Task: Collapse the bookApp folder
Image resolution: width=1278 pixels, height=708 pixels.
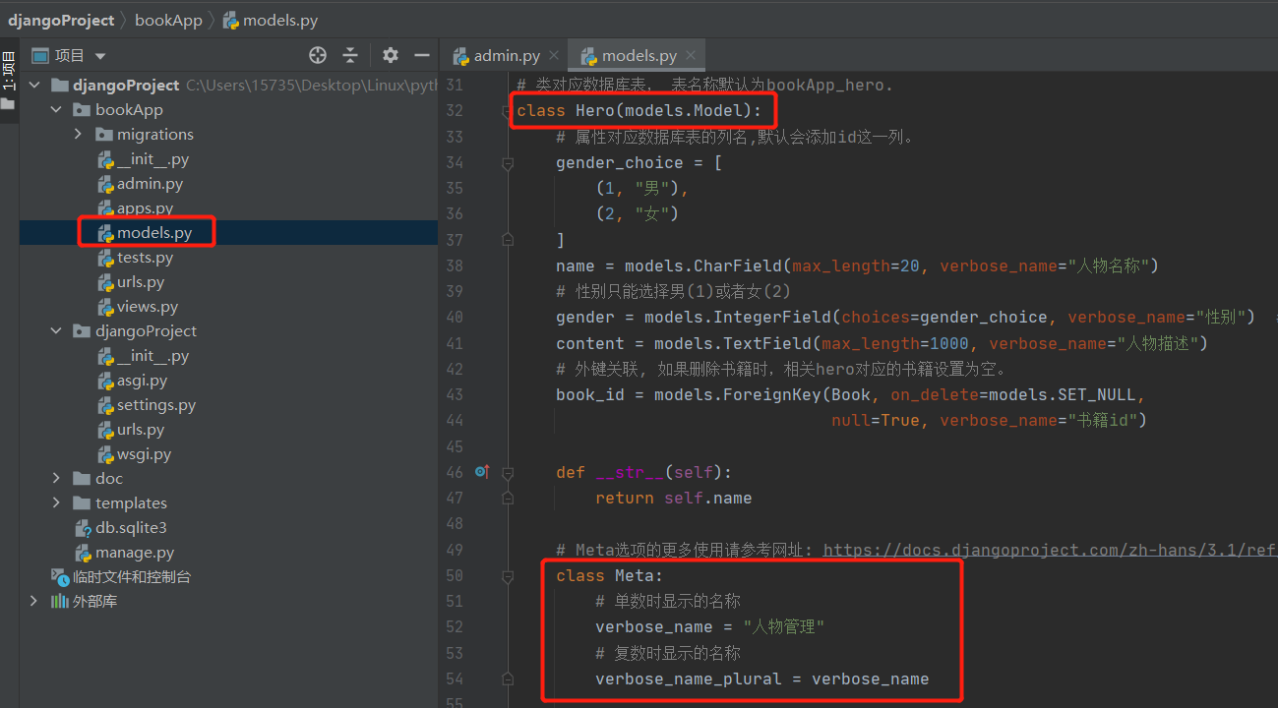Action: [57, 110]
